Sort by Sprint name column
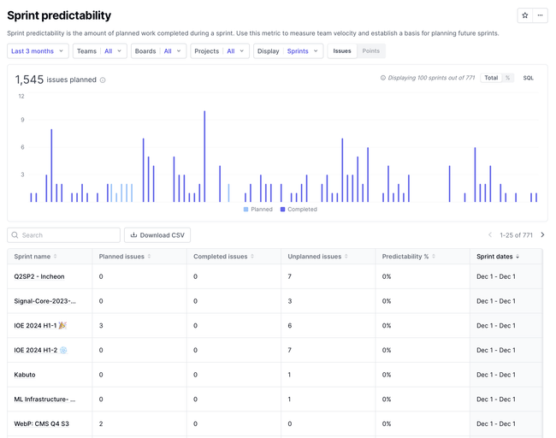The width and height of the screenshot is (556, 438). [35, 257]
